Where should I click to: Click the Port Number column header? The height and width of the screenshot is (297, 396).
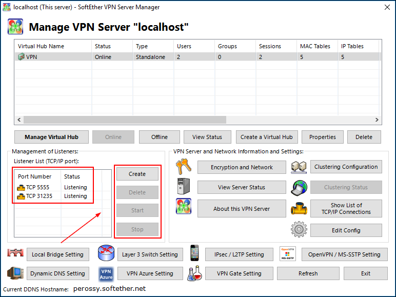(x=37, y=176)
